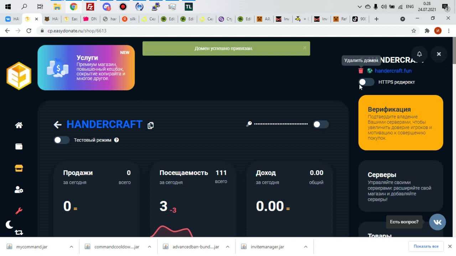
Task: Click the globe icon beside handercraft.fun
Action: coord(370,71)
